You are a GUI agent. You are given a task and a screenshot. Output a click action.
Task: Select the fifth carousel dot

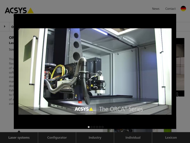(100, 127)
